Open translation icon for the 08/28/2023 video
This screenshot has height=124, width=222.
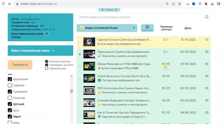click(207, 113)
